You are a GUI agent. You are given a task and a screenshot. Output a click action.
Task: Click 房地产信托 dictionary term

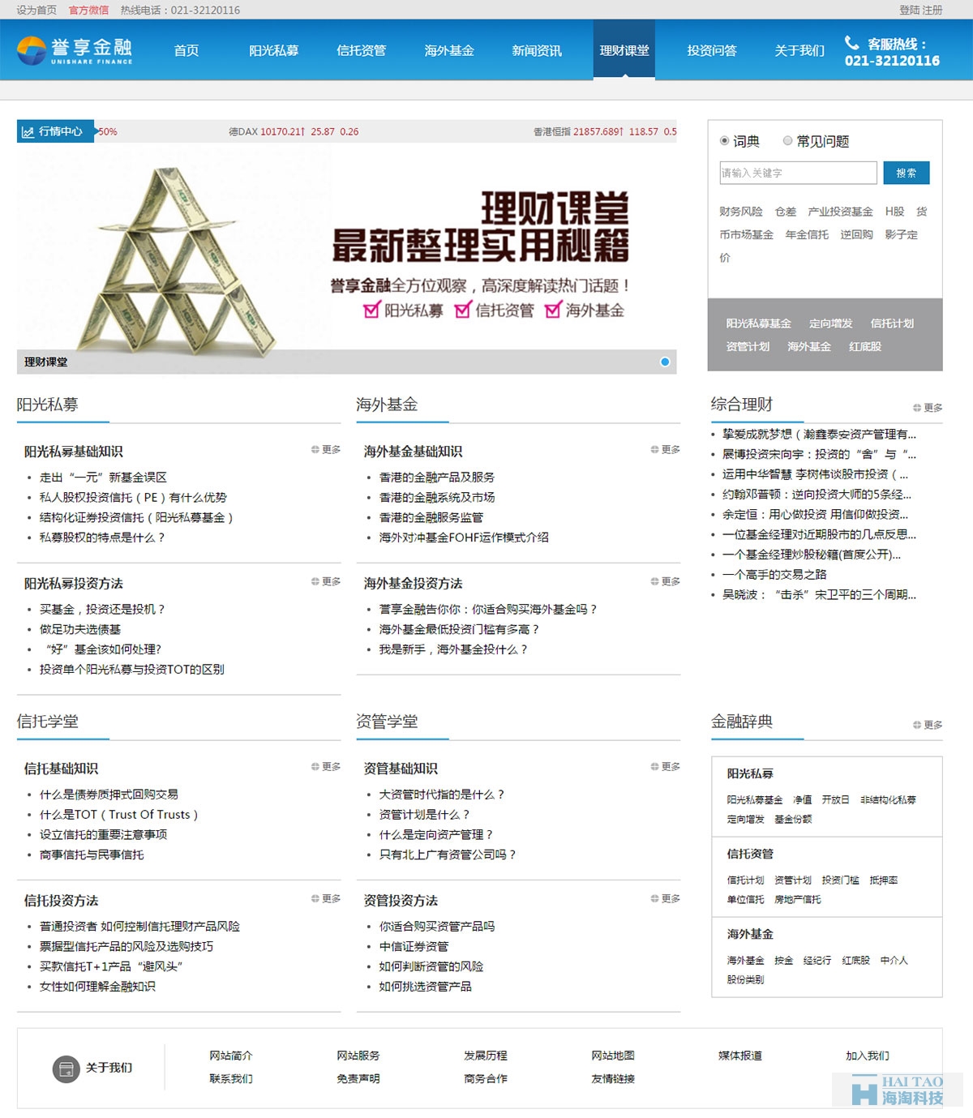798,900
